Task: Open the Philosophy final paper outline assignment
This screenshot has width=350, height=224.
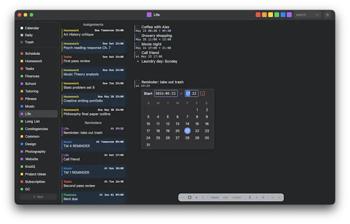Action: [x=93, y=112]
